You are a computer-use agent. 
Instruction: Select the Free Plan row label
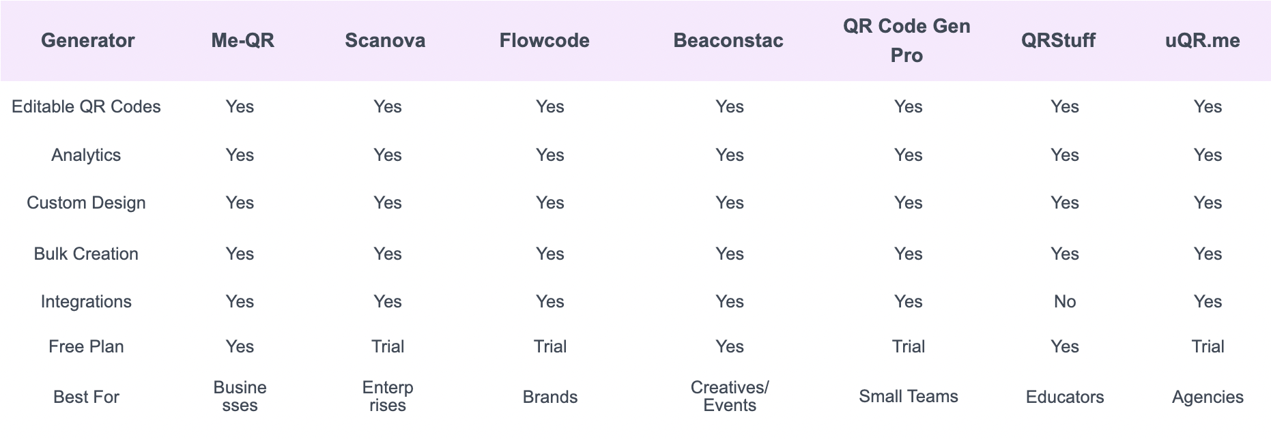point(86,347)
